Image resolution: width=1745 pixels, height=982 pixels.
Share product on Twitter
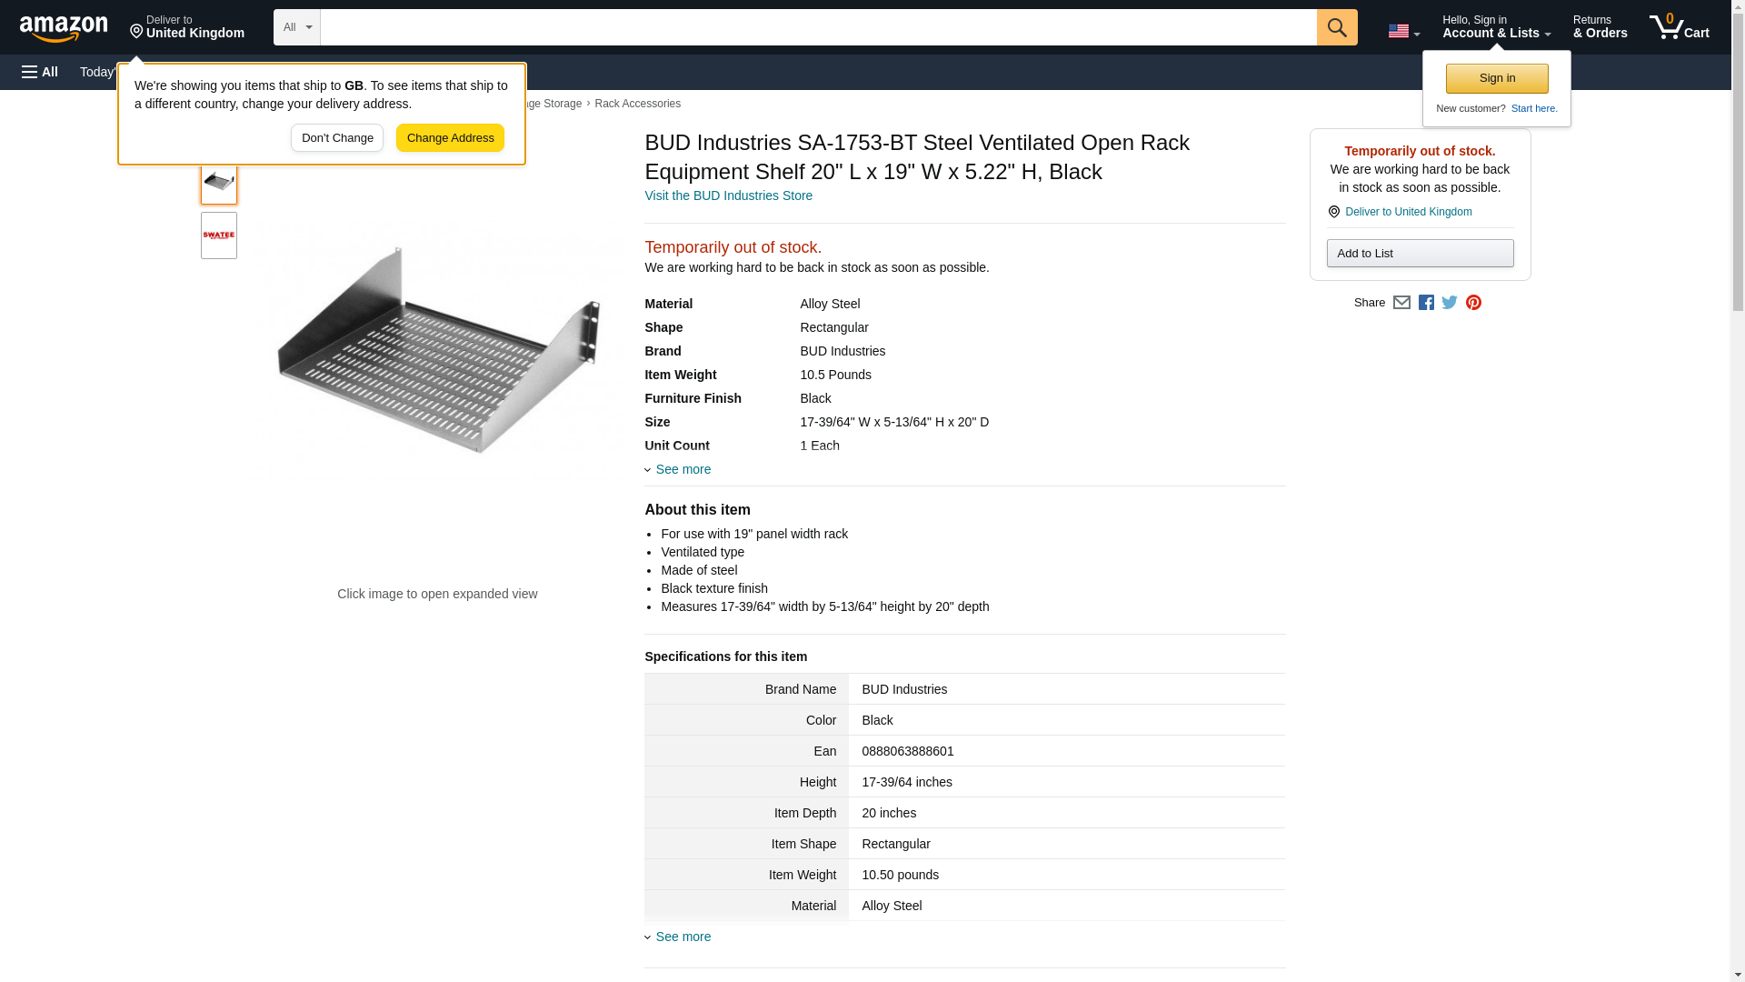(x=1450, y=303)
